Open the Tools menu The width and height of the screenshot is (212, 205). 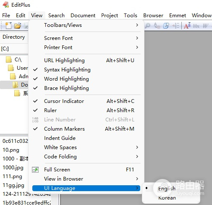tap(131, 15)
